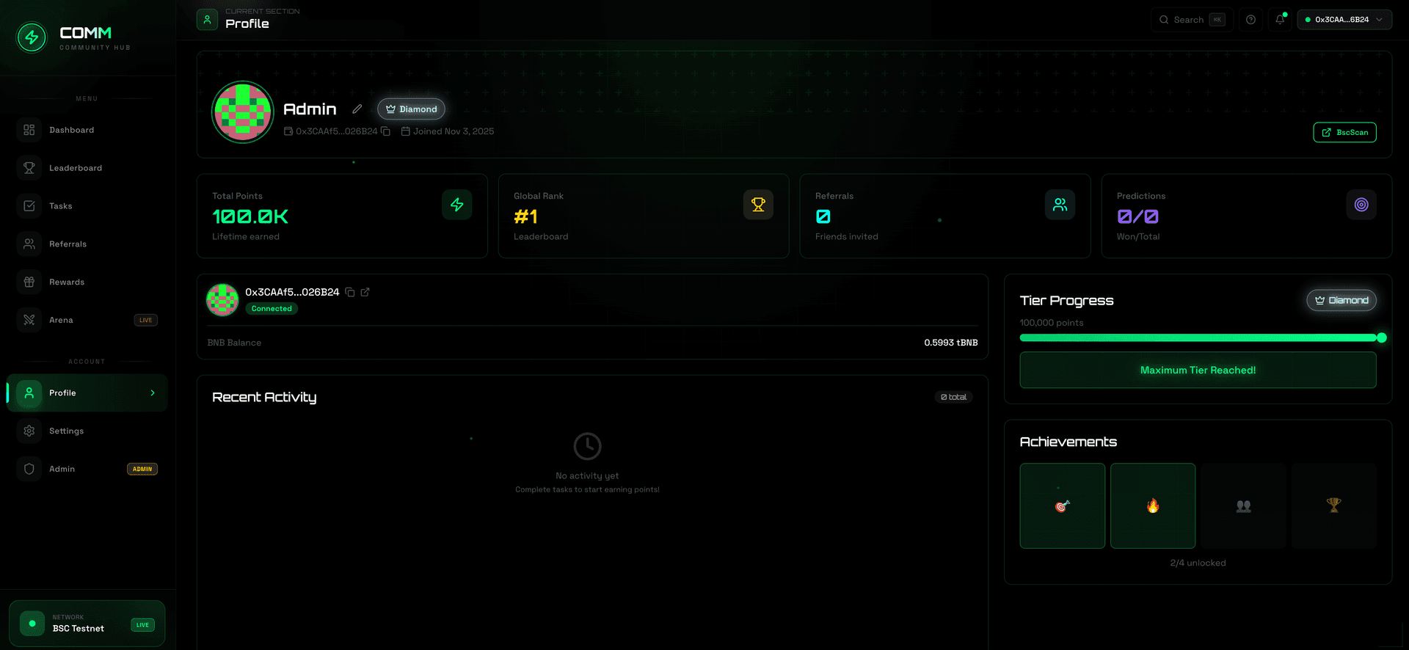The height and width of the screenshot is (650, 1409).
Task: Expand the 0x3CAA...6B24 wallet dropdown
Action: pyautogui.click(x=1344, y=20)
